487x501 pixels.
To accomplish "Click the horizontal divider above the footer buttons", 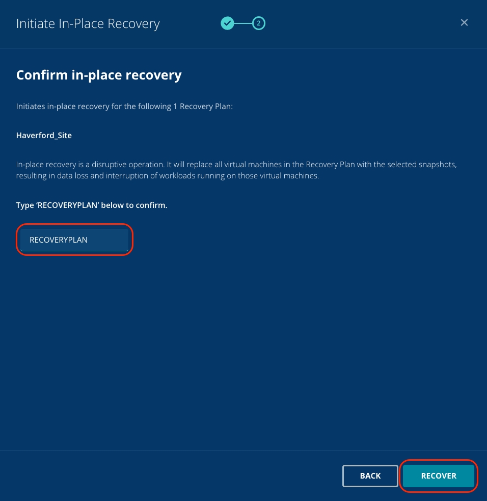I will (243, 451).
